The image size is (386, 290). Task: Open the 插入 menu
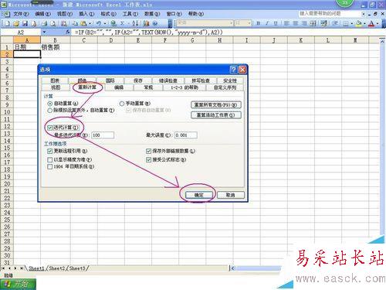[x=86, y=14]
